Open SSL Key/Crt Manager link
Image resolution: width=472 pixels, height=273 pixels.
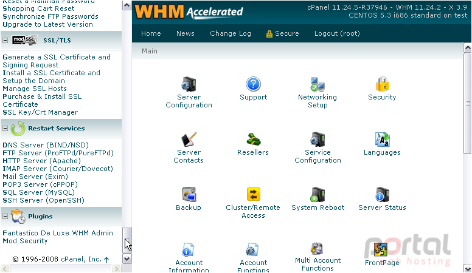40,112
